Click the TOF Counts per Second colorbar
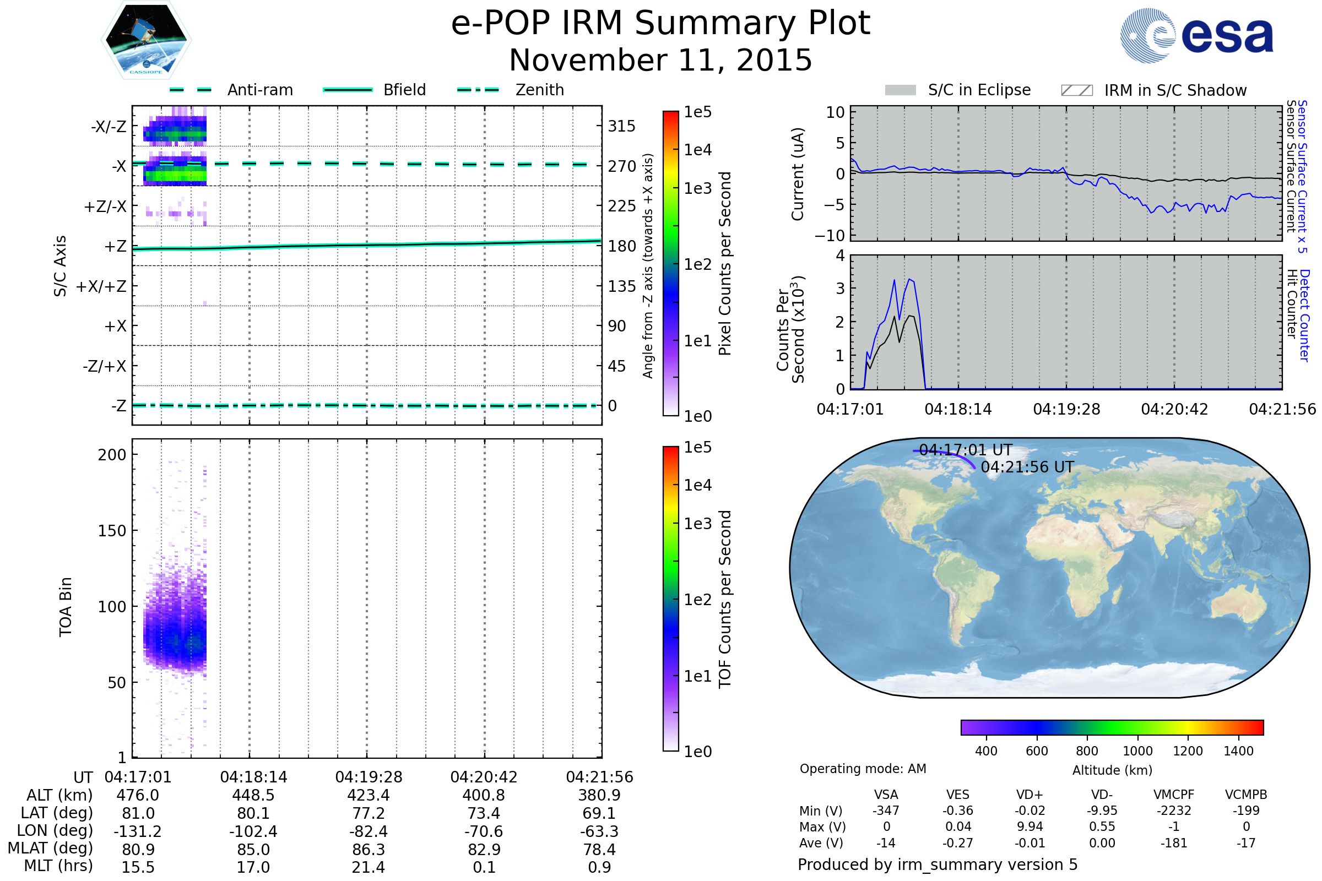 670,599
